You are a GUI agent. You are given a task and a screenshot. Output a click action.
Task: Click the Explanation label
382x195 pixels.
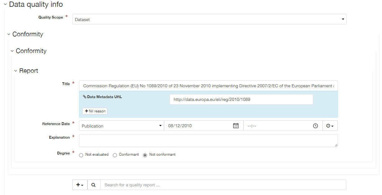point(60,137)
